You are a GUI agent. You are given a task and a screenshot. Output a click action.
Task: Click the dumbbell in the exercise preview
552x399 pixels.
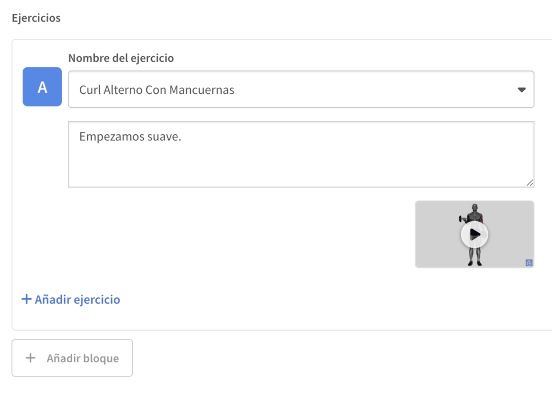tap(461, 219)
